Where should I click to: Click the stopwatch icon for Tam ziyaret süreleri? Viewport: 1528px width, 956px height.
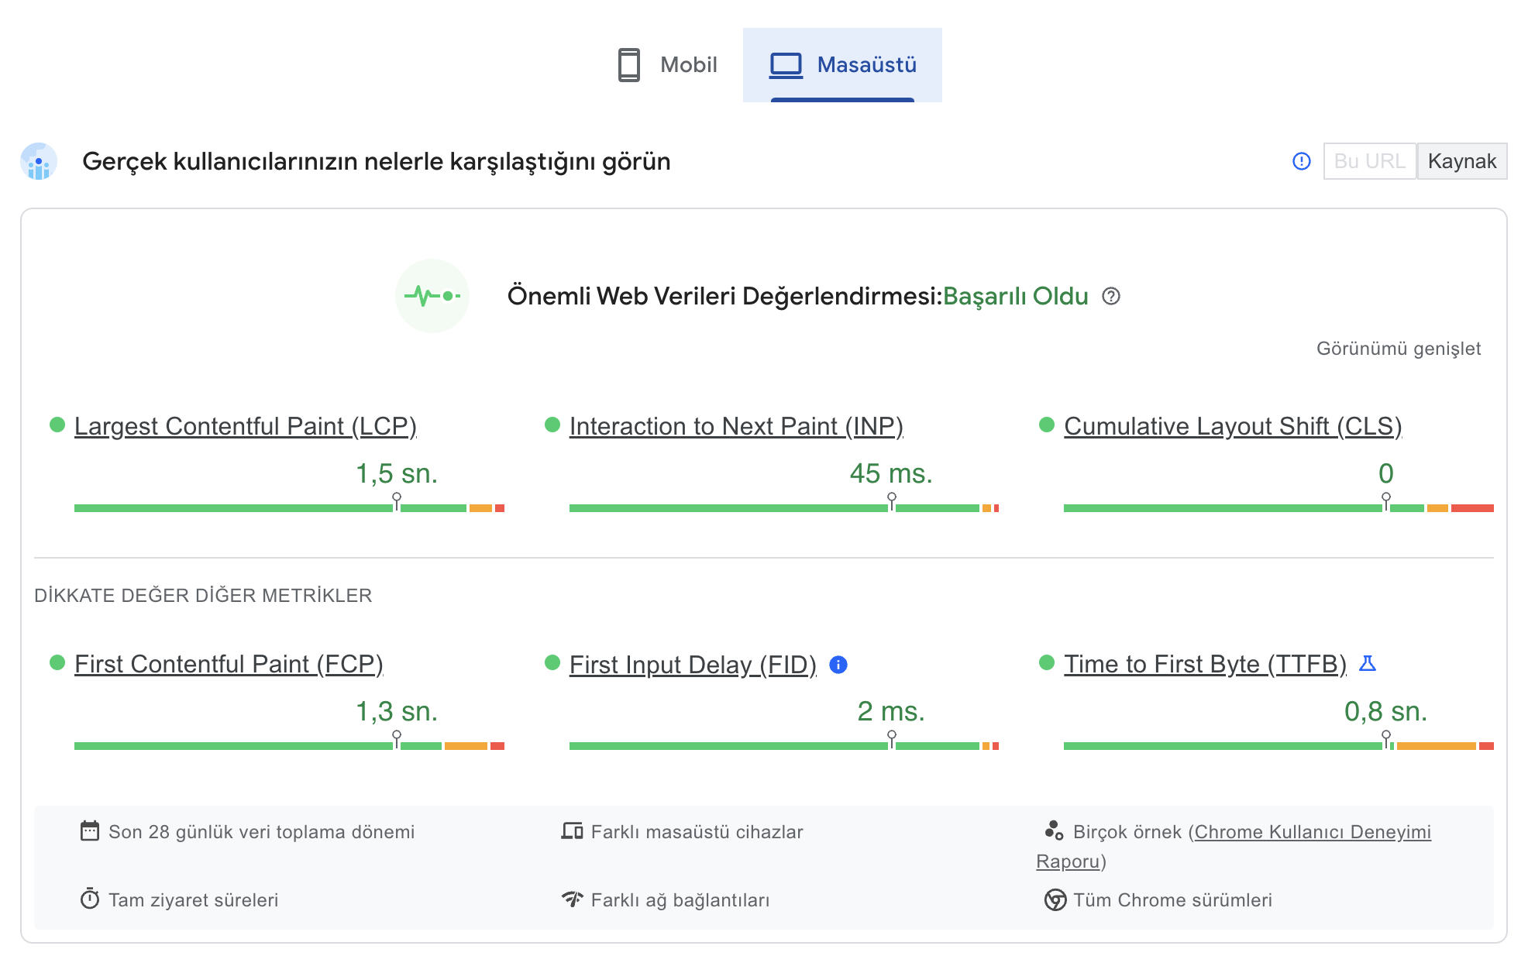(90, 899)
